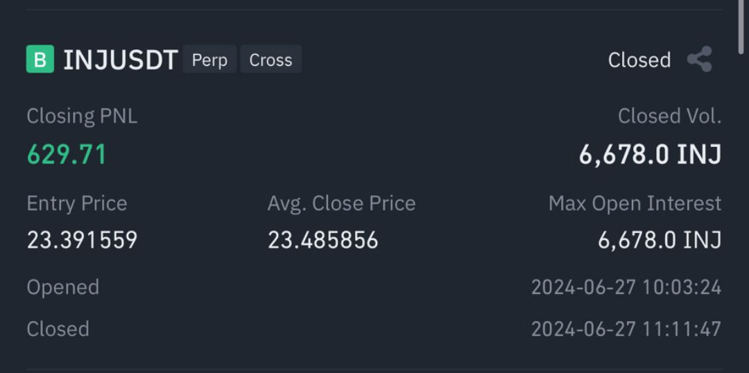
Task: Click the Max Open Interest label
Action: tap(635, 204)
